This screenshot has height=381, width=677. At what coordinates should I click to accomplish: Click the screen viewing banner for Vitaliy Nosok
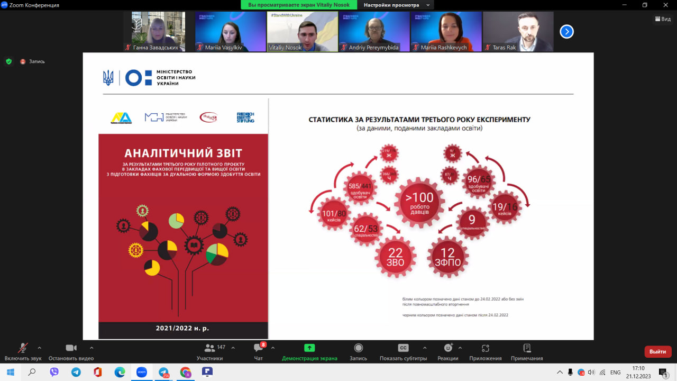click(299, 5)
